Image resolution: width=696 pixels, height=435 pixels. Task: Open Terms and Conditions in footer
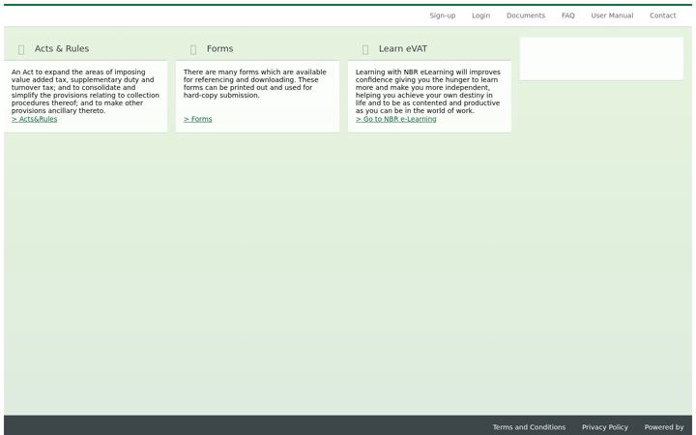coord(529,427)
